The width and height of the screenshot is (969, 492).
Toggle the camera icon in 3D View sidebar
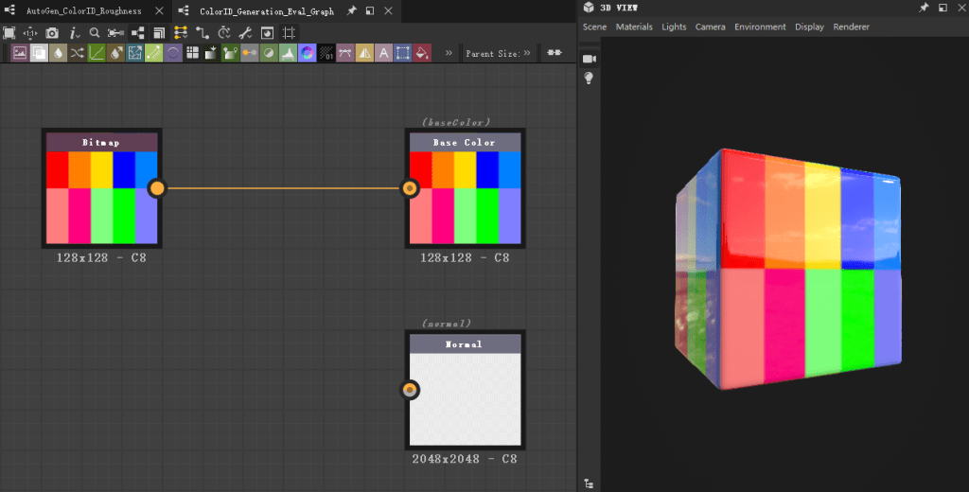click(589, 59)
